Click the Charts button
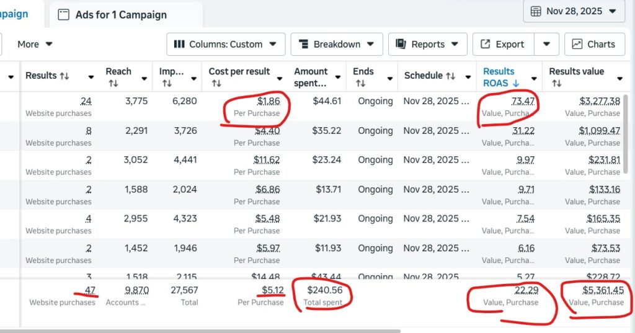 594,44
